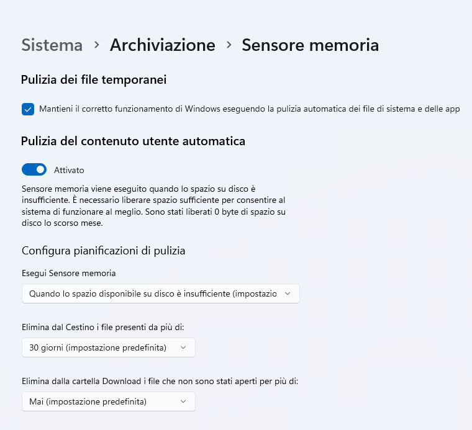
Task: Click the chevron on the 'Mai' combo box
Action: pos(183,401)
